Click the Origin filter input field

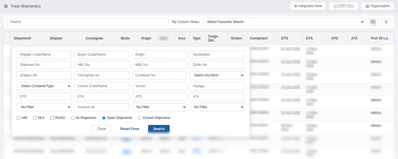tap(159, 55)
